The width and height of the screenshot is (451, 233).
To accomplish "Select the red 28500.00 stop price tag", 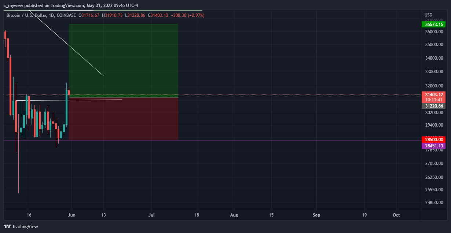I will tap(433, 140).
